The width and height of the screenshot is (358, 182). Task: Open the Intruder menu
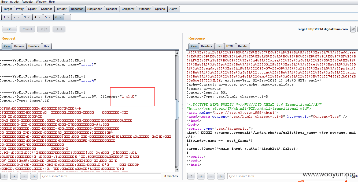14,2
